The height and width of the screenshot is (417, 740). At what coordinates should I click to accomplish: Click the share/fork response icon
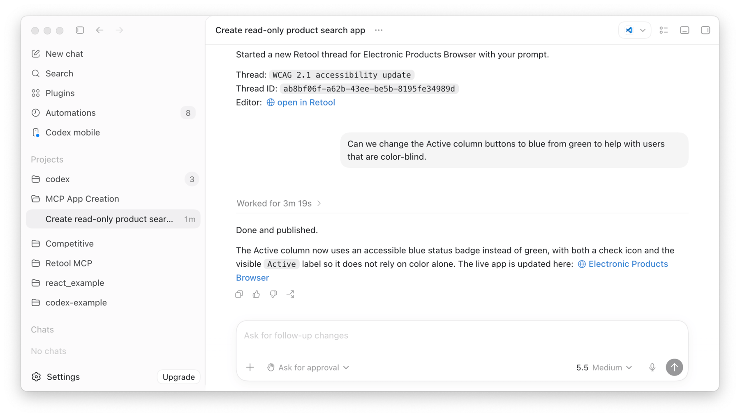291,294
